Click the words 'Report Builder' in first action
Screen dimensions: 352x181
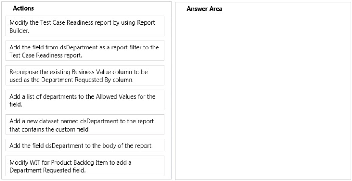click(x=82, y=27)
